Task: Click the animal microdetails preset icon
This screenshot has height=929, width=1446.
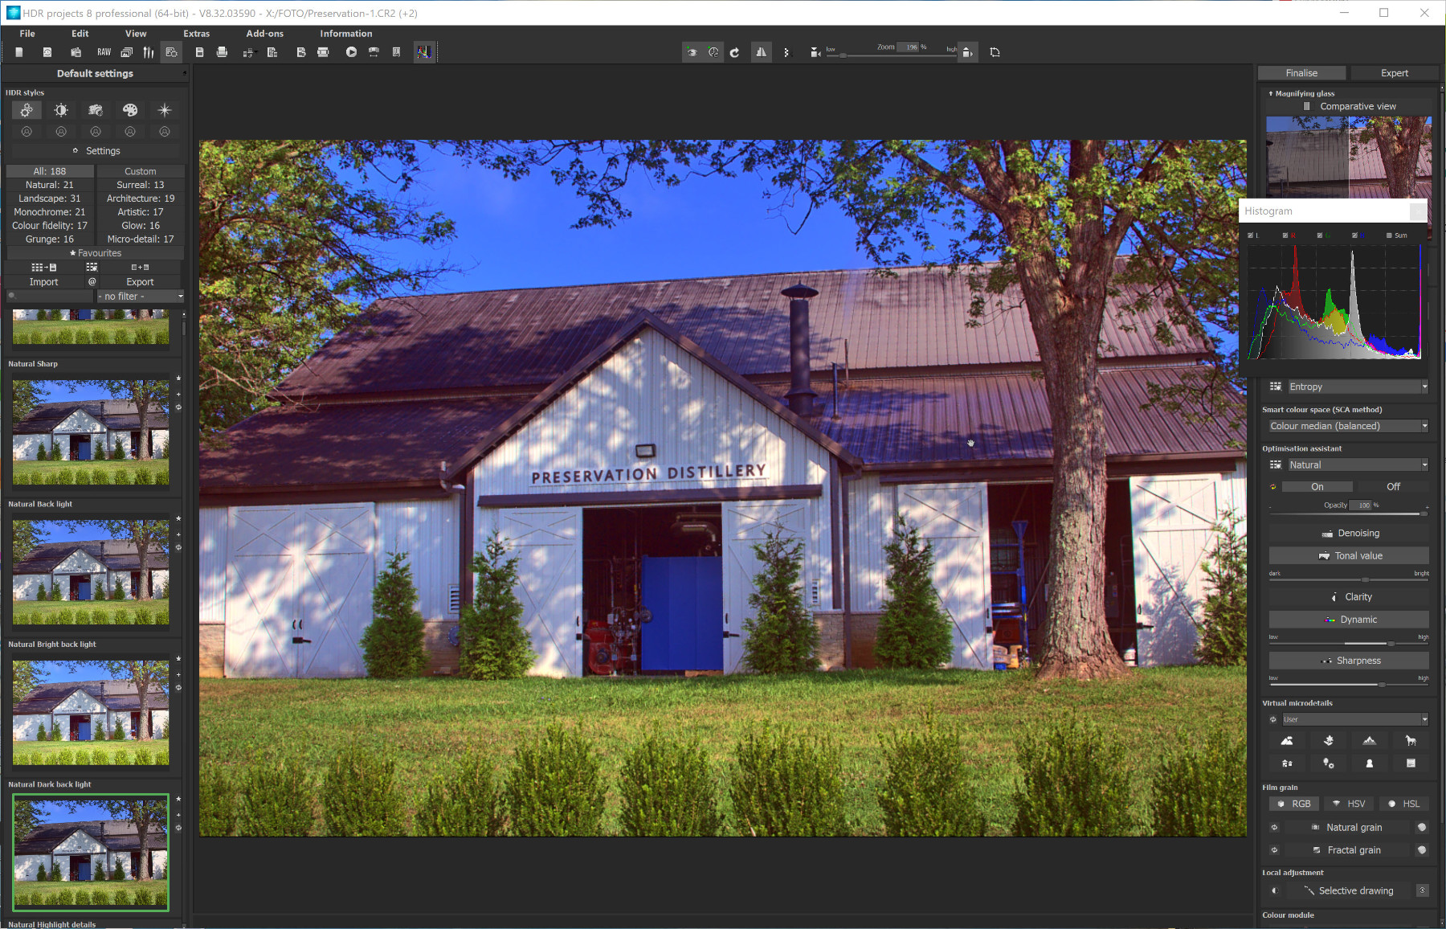Action: (x=1411, y=741)
